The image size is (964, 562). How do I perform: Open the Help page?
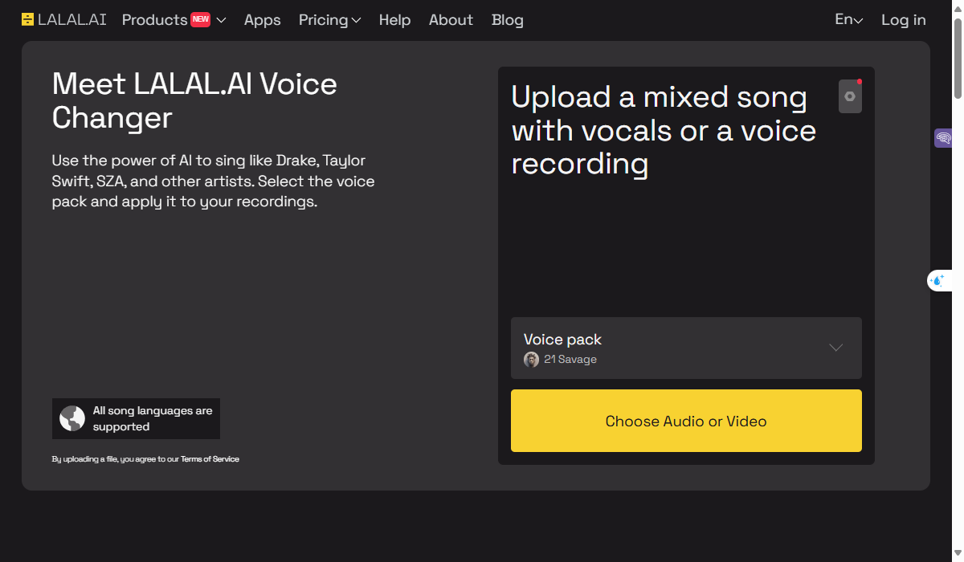(394, 20)
